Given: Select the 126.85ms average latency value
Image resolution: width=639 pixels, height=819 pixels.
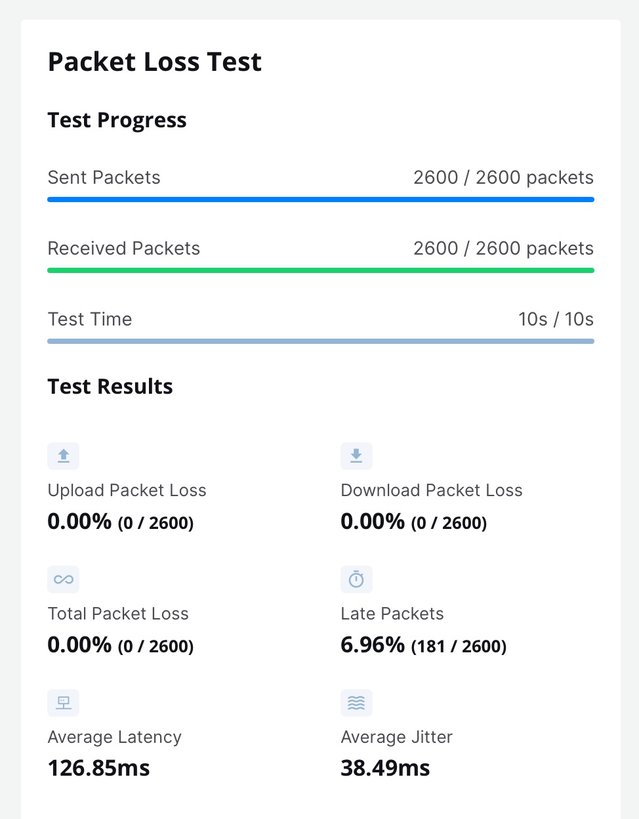Looking at the screenshot, I should (x=99, y=768).
